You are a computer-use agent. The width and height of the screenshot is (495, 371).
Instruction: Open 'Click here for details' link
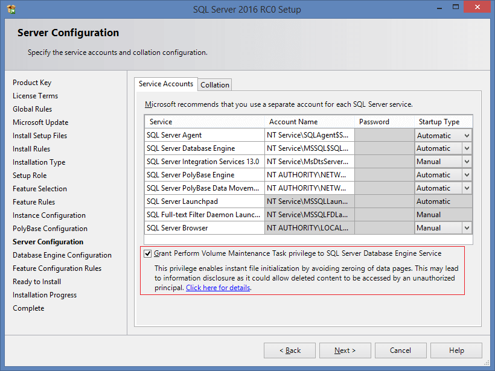(217, 288)
